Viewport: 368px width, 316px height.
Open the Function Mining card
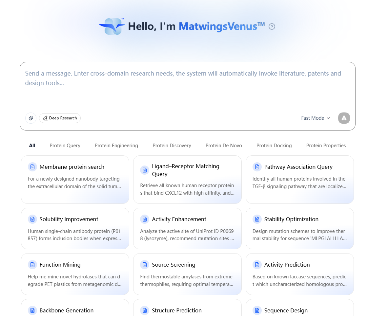tap(75, 274)
